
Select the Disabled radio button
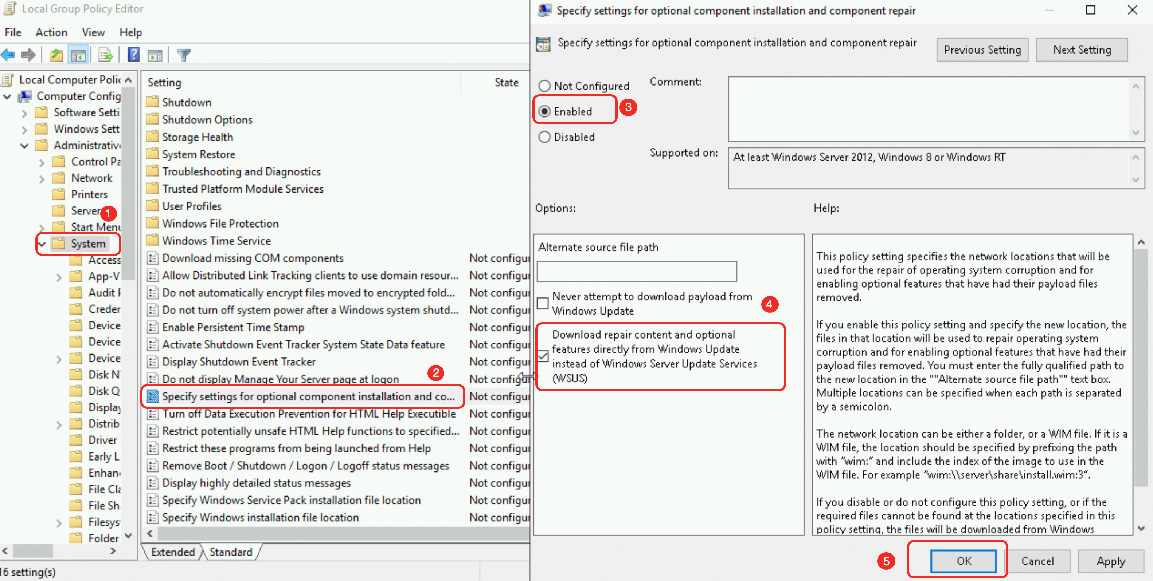[544, 137]
